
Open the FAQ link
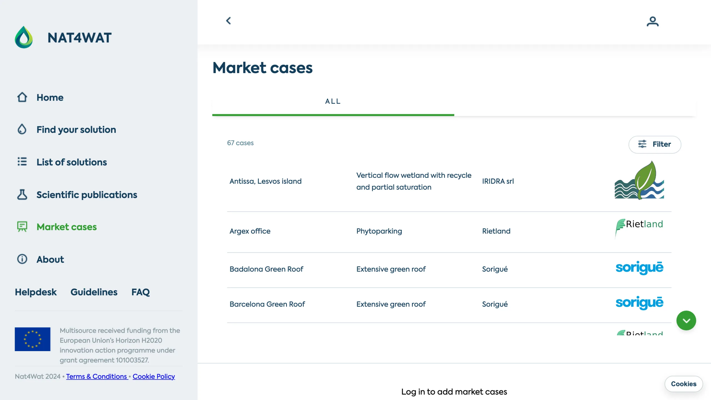coord(141,292)
